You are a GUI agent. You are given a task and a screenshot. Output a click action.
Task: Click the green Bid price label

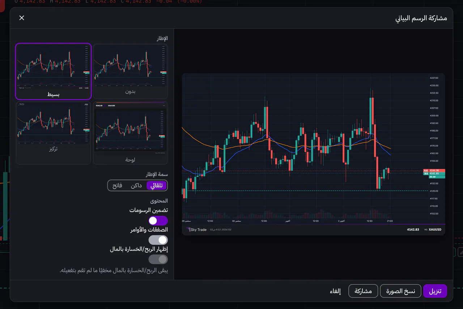click(434, 174)
